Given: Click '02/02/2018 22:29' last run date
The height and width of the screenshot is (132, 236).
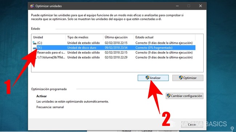Looking at the screenshot, I should (116, 57).
